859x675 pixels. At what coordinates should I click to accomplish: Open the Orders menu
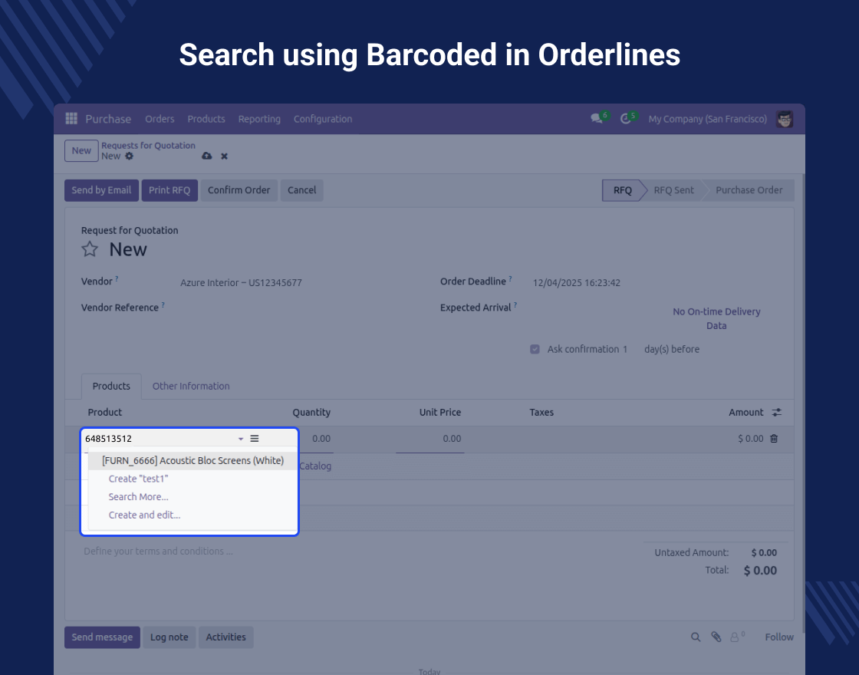tap(160, 119)
